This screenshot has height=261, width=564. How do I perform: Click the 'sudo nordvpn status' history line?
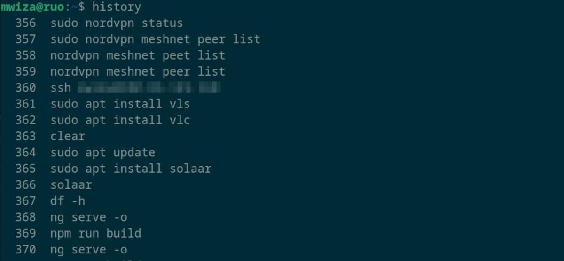117,23
